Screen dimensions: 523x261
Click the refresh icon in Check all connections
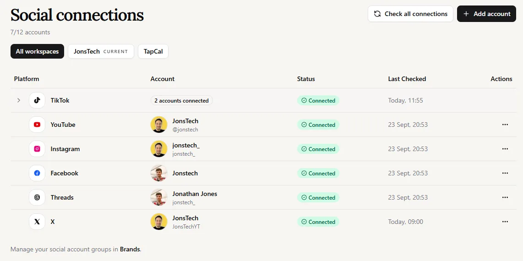[x=377, y=14]
